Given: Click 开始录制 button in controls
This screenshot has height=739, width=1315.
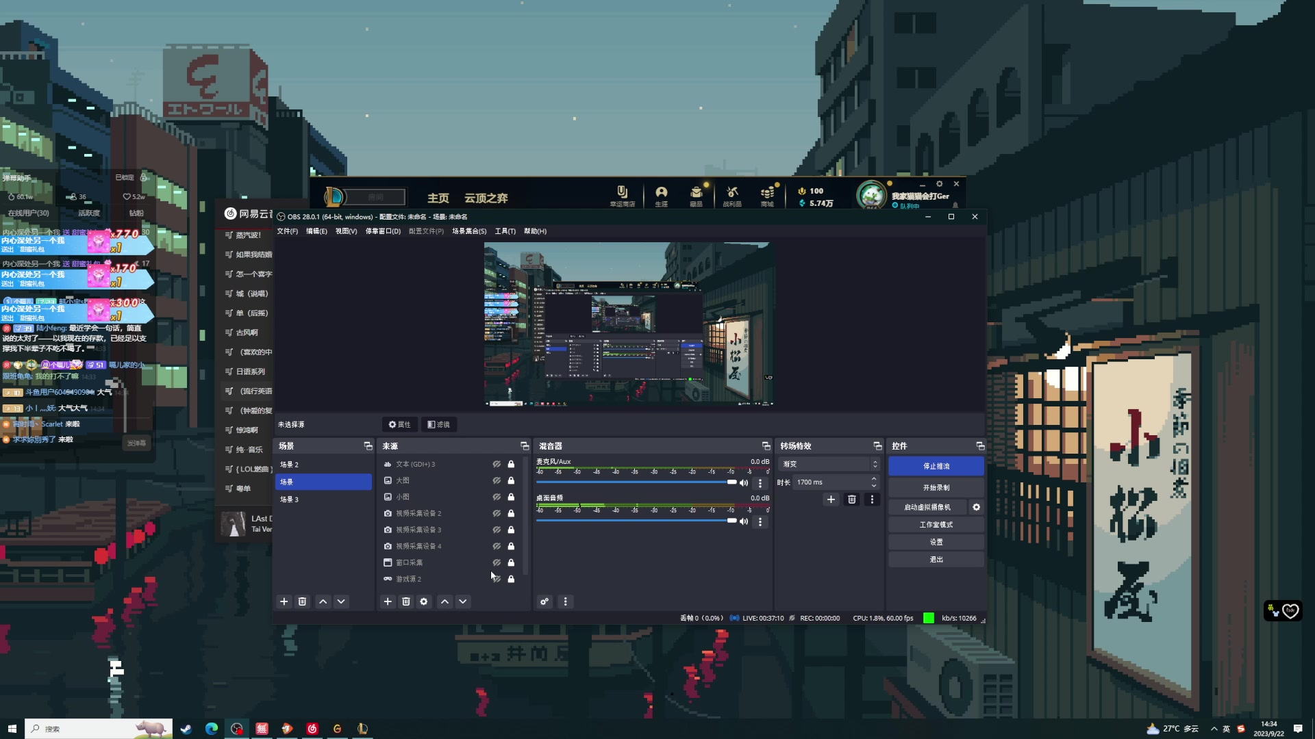Looking at the screenshot, I should (x=936, y=487).
